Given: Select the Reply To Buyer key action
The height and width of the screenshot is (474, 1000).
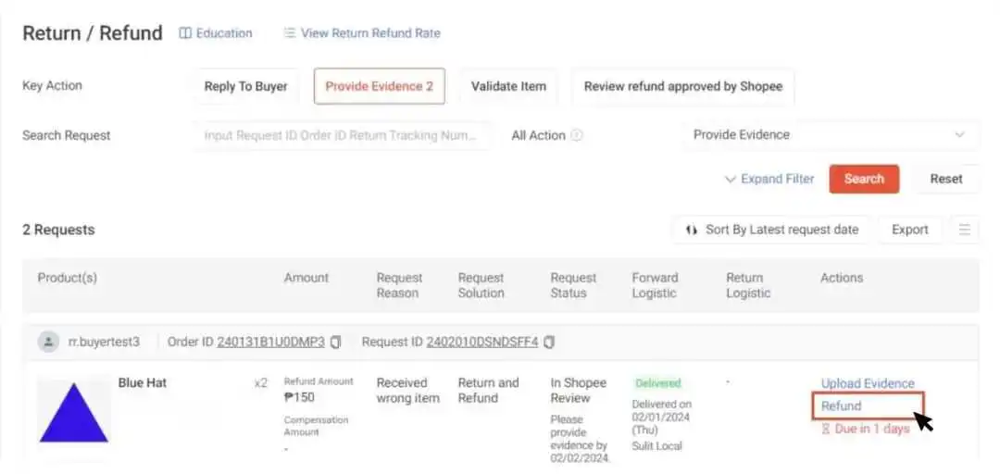Looking at the screenshot, I should coord(245,86).
